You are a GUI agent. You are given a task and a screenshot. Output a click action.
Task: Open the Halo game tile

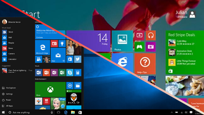[74, 97]
